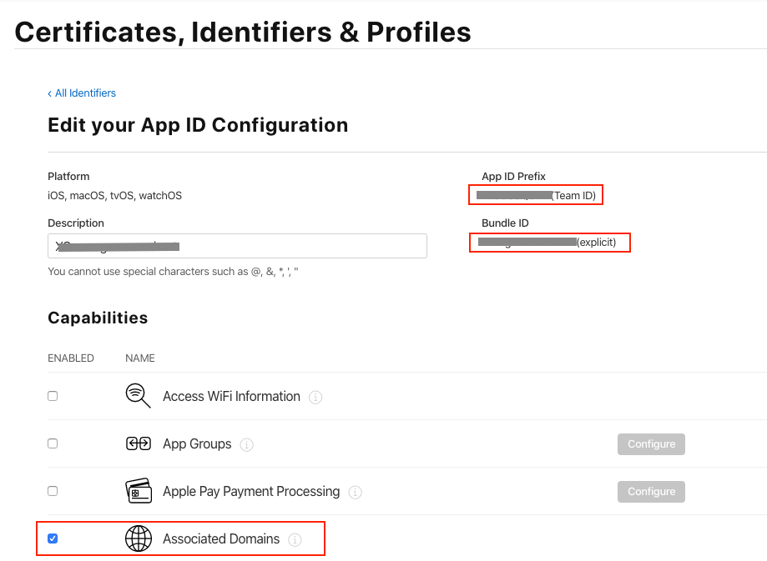Disable the Associated Domains checkbox
Viewport: 767px width, 561px height.
(x=53, y=538)
